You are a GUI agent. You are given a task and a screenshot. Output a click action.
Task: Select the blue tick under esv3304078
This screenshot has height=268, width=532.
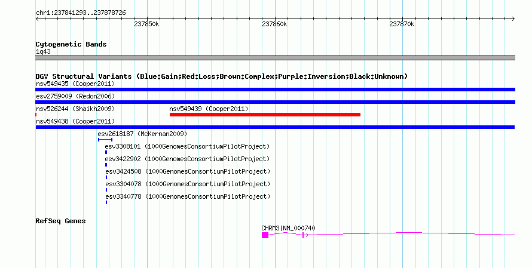coord(106,190)
